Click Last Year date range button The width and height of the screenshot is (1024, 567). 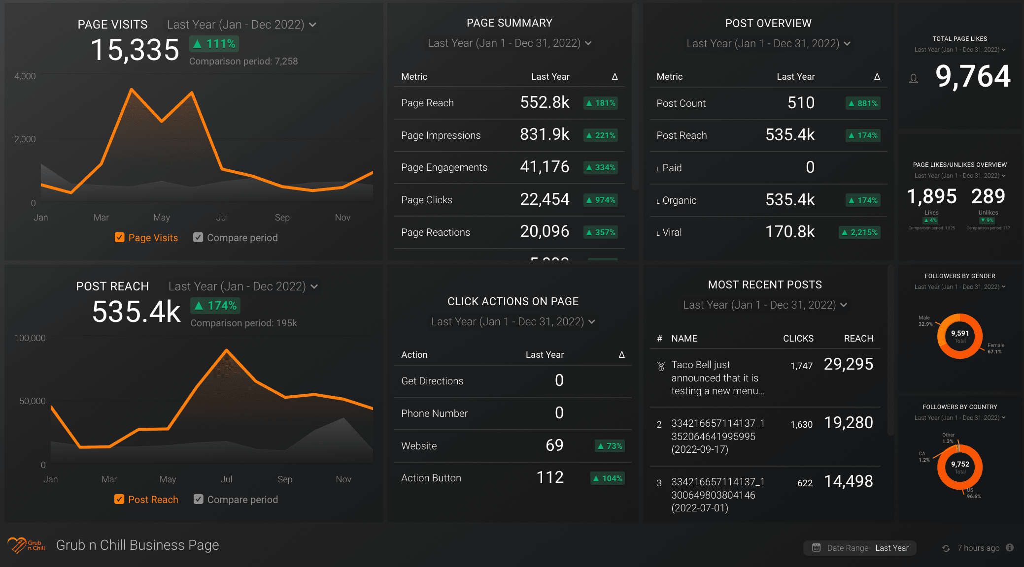coord(891,548)
